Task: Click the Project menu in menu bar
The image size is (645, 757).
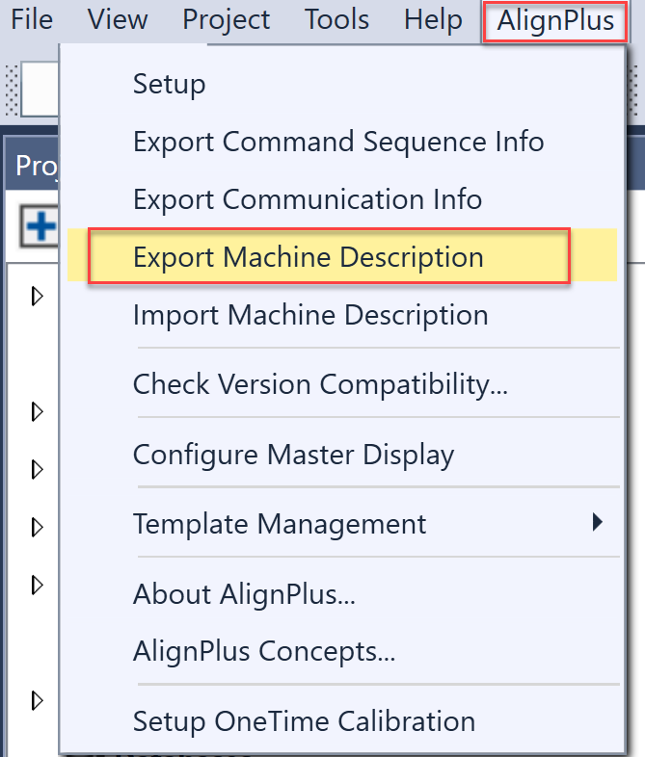Action: click(x=227, y=20)
